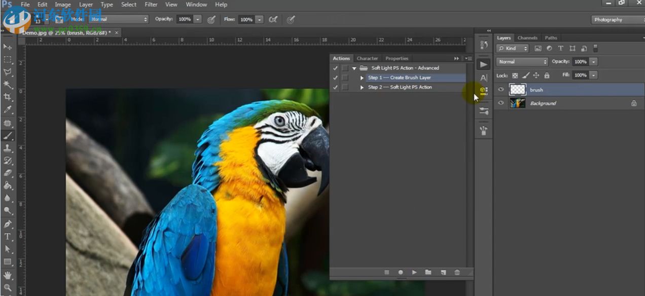Toggle visibility of Background layer
Viewport: 645px width, 296px height.
click(x=501, y=103)
